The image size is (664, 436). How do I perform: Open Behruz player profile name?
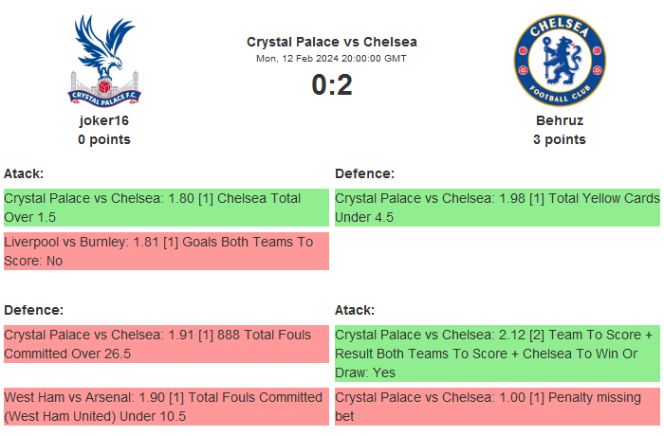pos(559,120)
